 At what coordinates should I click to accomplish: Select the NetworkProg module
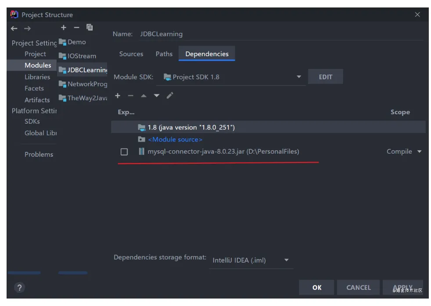(x=83, y=84)
